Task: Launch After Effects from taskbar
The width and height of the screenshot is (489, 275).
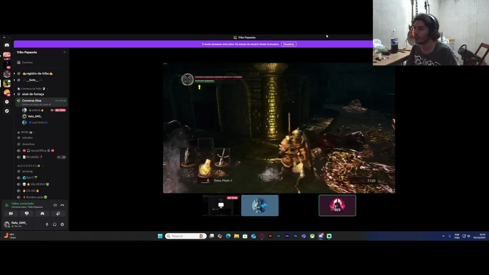Action: 287,236
